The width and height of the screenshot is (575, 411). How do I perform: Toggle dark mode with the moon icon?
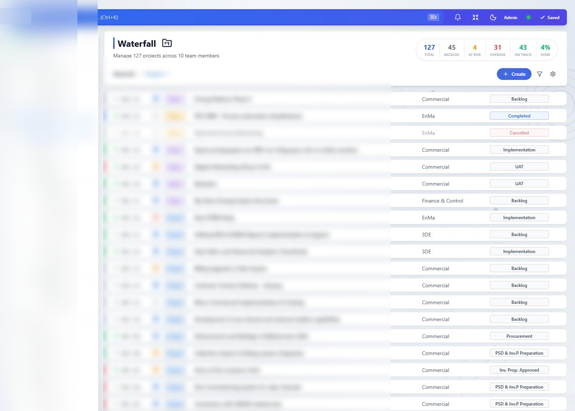pyautogui.click(x=493, y=17)
